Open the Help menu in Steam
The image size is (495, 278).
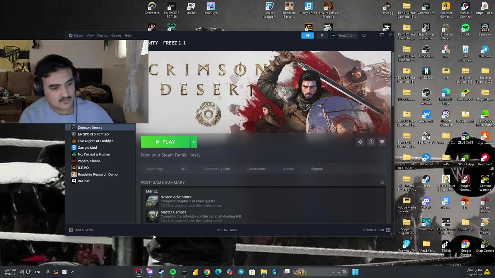click(128, 36)
